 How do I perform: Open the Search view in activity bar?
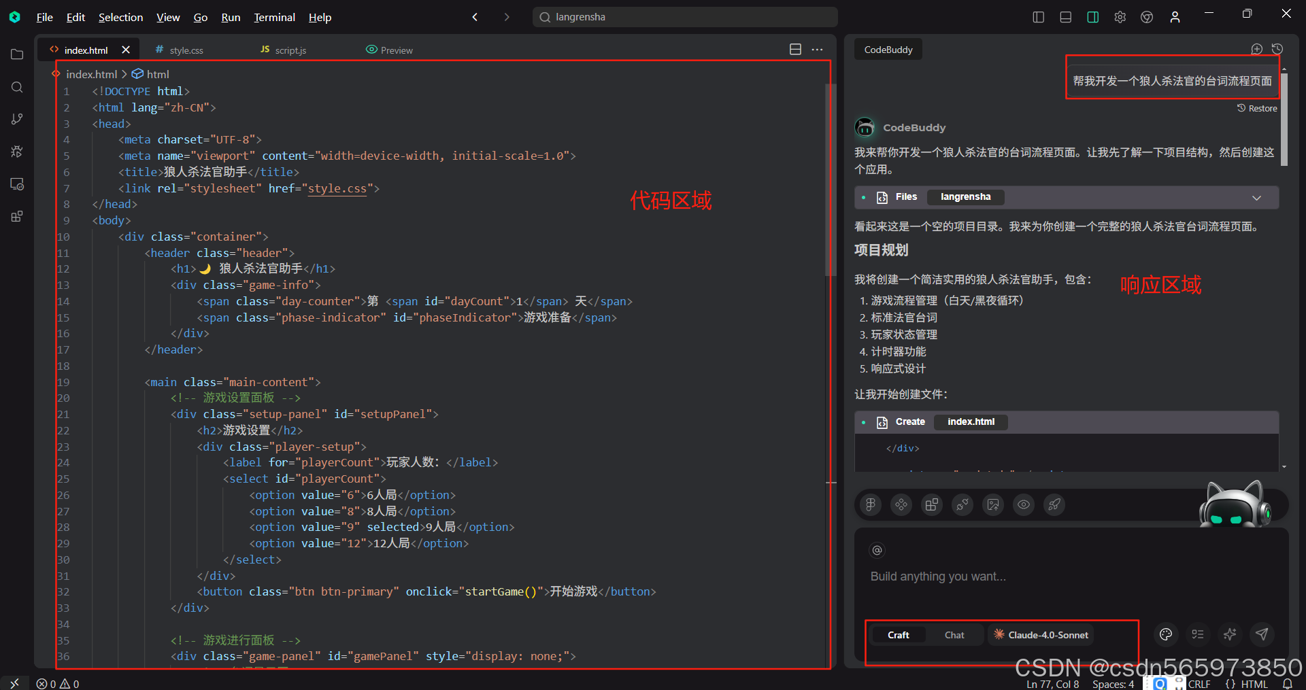point(17,87)
